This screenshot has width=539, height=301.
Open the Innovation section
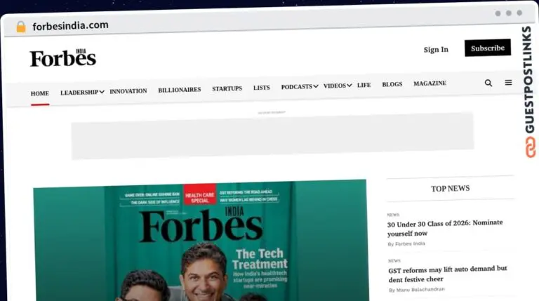[128, 91]
